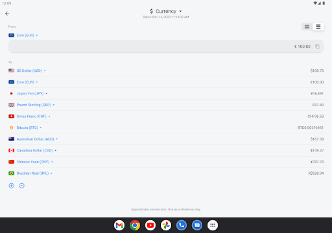Open the Currency converter type dropdown
332x233 pixels.
pos(166,11)
